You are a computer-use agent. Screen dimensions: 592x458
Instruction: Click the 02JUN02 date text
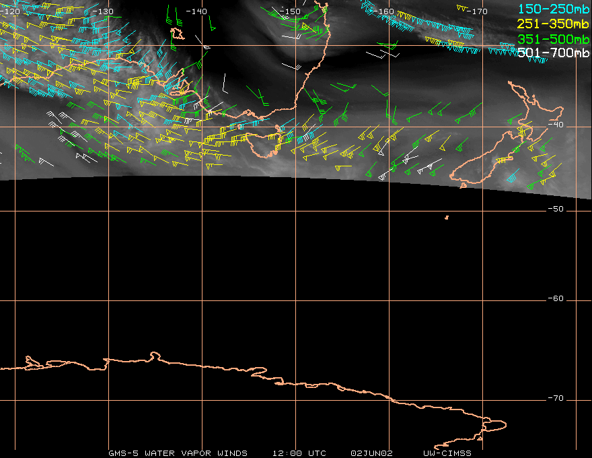tap(372, 453)
